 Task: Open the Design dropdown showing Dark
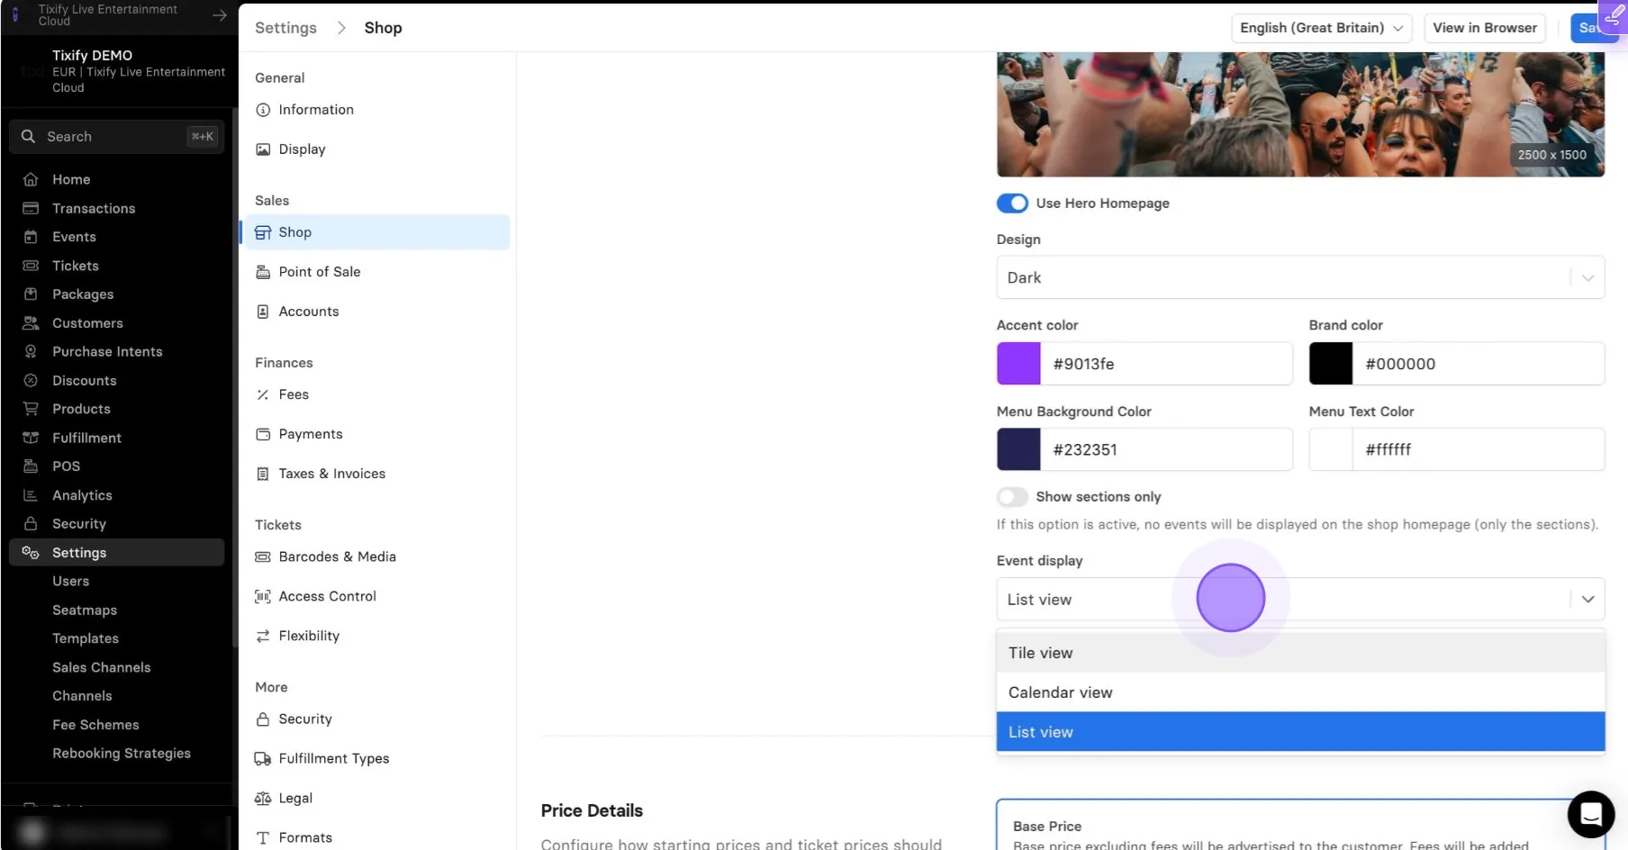click(1300, 277)
